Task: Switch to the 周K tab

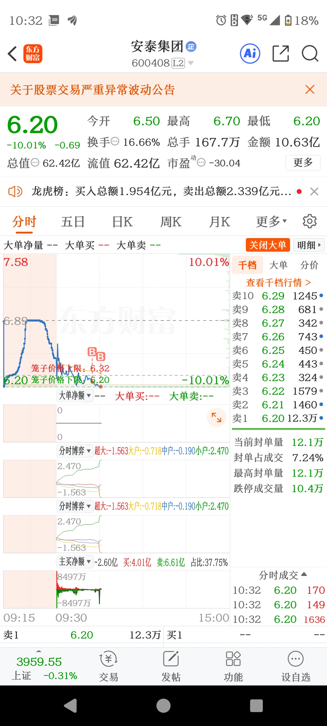Action: coord(171,221)
